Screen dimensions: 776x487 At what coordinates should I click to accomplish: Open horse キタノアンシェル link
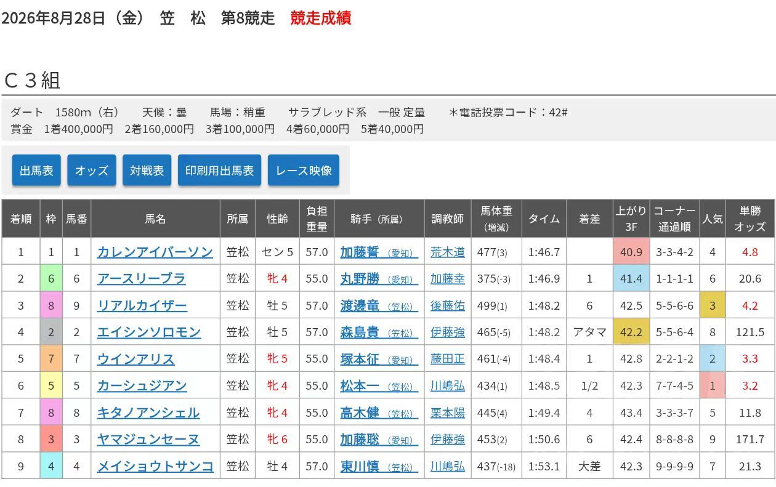(x=148, y=413)
